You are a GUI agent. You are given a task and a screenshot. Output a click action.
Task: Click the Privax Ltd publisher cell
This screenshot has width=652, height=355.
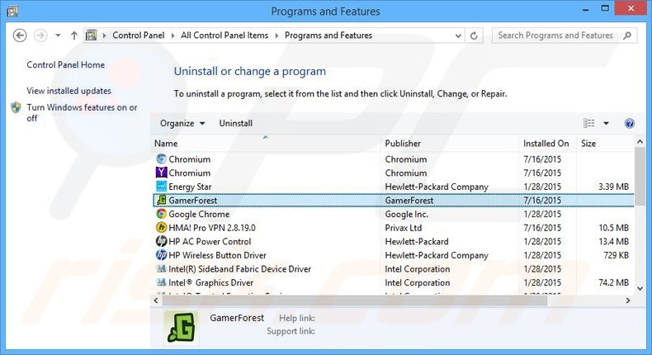pyautogui.click(x=404, y=228)
